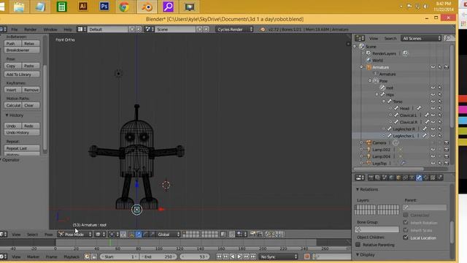Open the Cycles Render engine dropdown
The image size is (467, 263).
point(234,29)
